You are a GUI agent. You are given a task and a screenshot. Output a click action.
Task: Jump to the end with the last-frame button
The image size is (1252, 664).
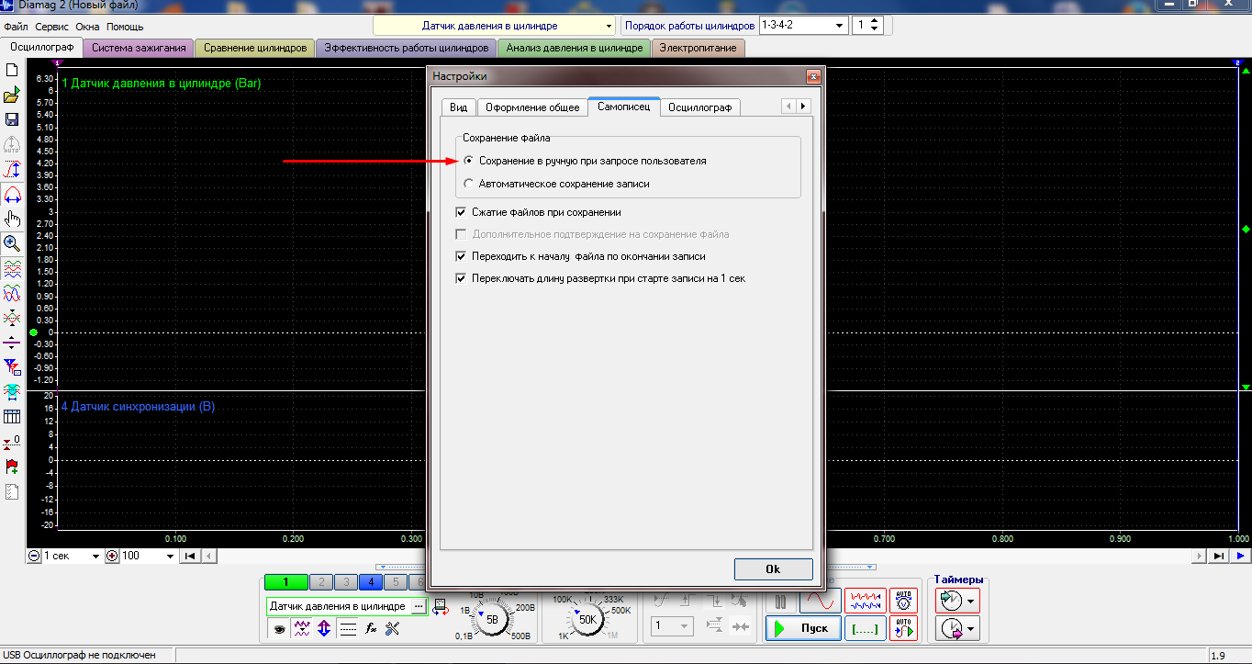tap(1218, 556)
